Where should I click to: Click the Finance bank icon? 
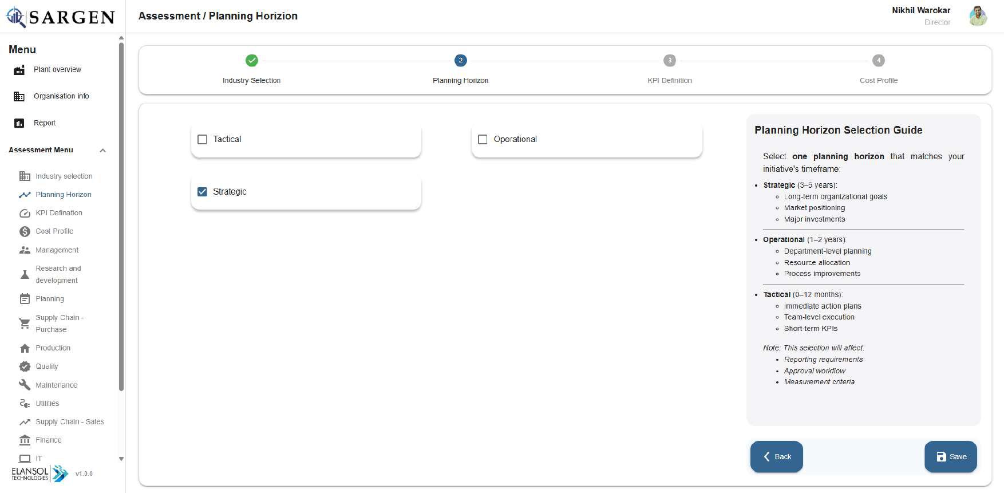pos(25,440)
